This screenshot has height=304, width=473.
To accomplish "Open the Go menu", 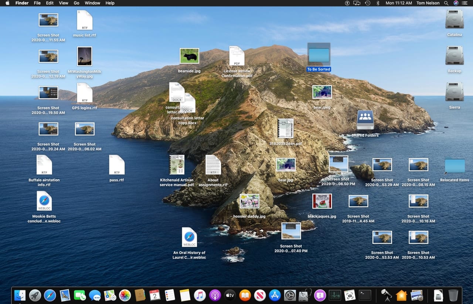I will point(76,3).
